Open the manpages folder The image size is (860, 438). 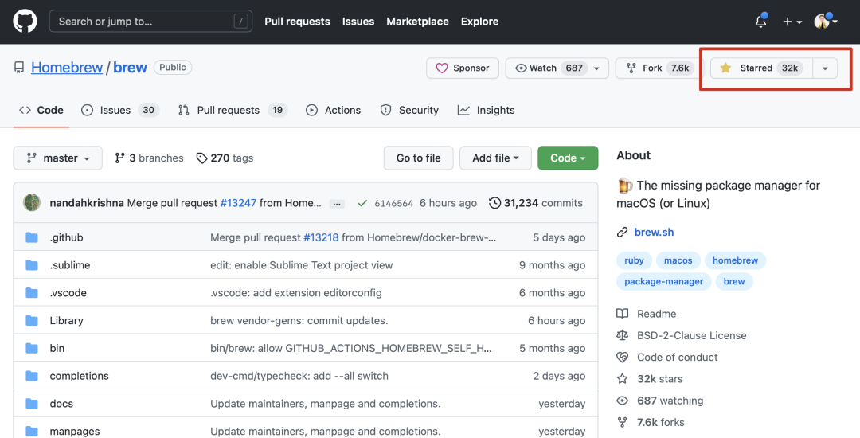[x=75, y=432]
